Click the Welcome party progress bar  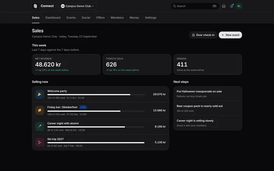coord(96,95)
